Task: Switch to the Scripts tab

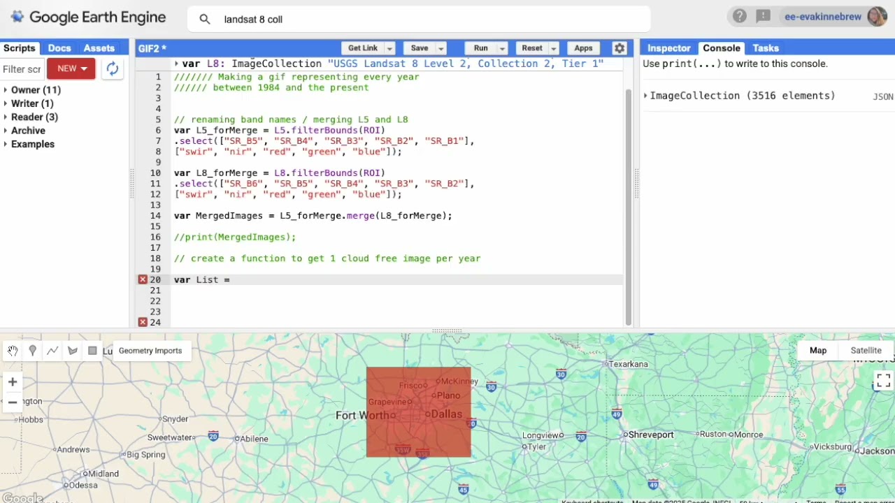Action: pos(19,48)
